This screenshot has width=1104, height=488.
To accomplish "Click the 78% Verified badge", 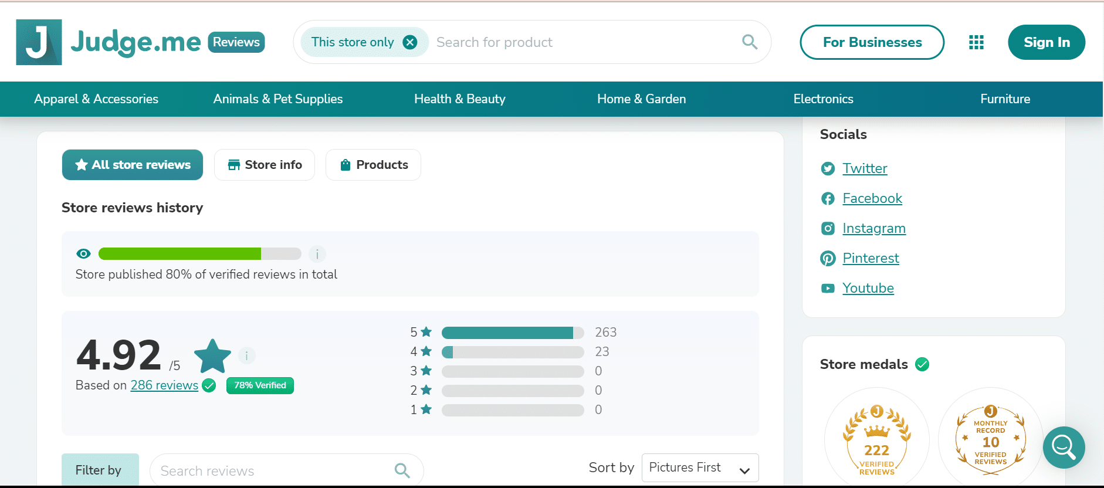I will [260, 385].
